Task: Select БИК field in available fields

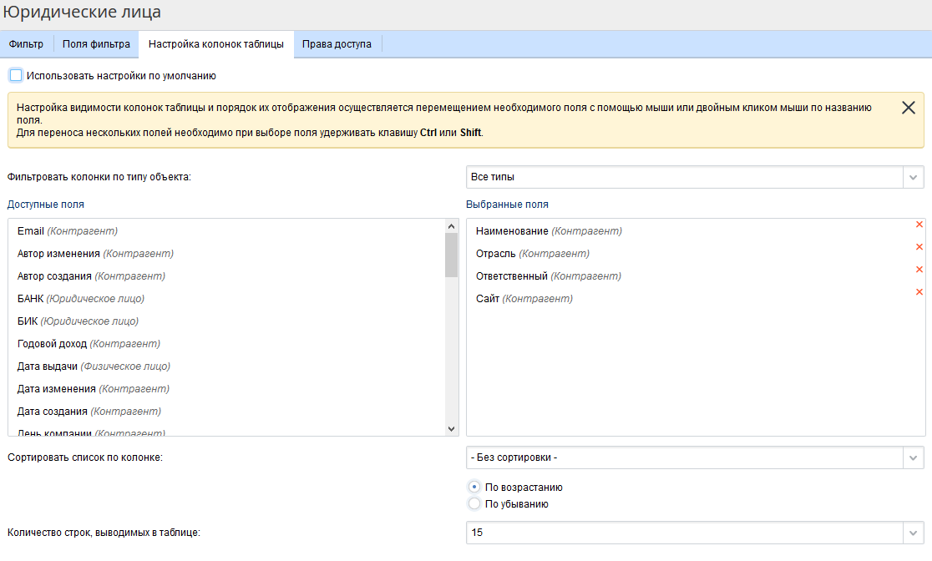Action: coord(28,321)
